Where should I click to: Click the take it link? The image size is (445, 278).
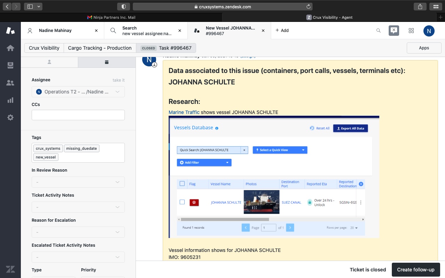point(119,80)
